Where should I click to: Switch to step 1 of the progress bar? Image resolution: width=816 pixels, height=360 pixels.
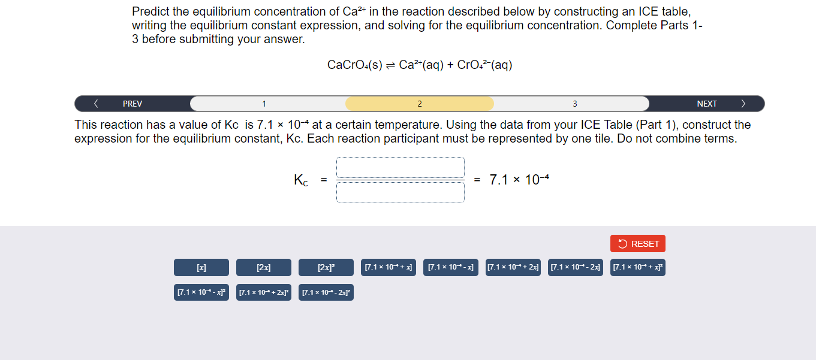(x=264, y=103)
